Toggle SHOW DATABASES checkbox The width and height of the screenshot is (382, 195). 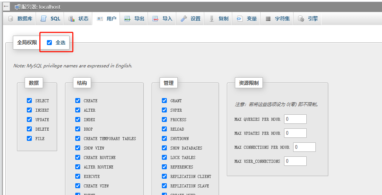pos(165,148)
